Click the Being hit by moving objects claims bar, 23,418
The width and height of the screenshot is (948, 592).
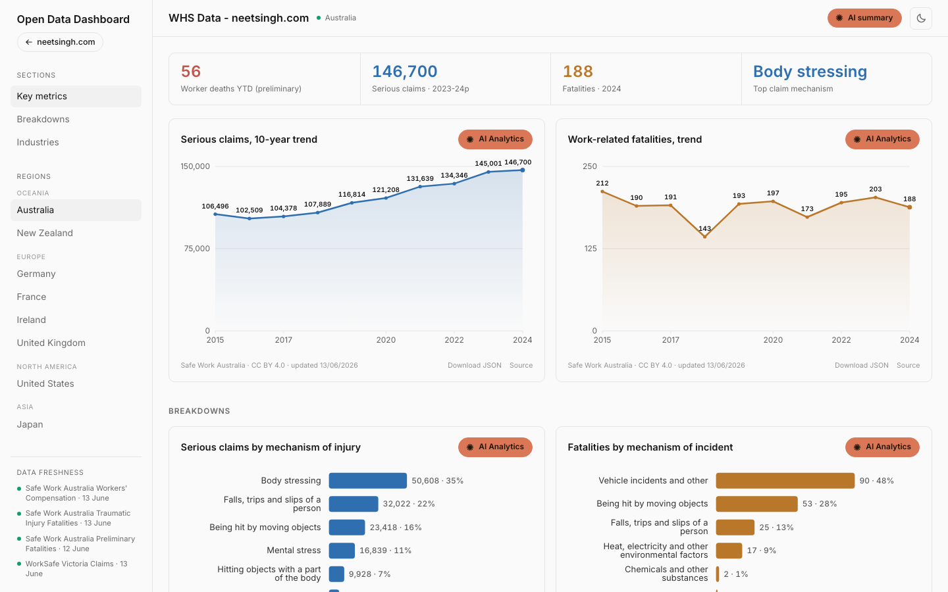(x=347, y=528)
